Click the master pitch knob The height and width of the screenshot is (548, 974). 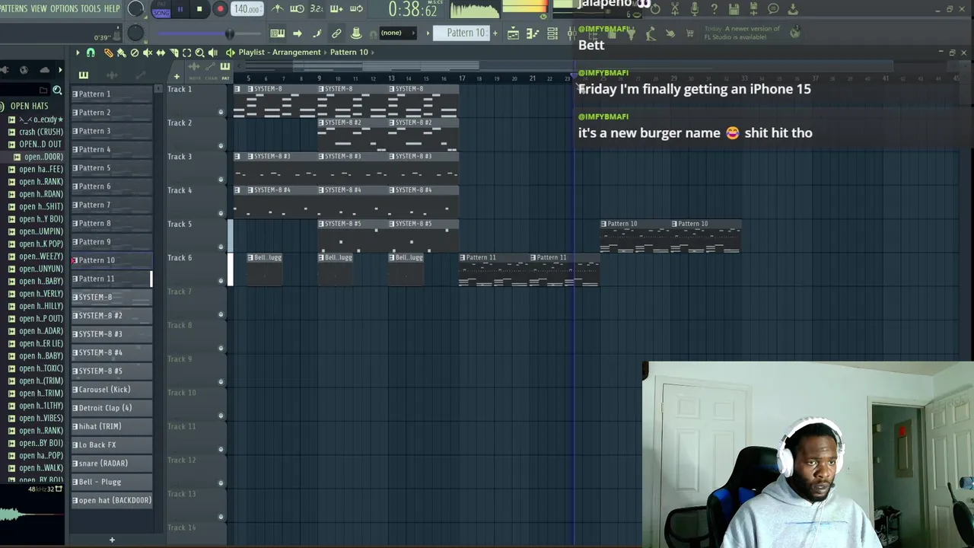click(135, 33)
